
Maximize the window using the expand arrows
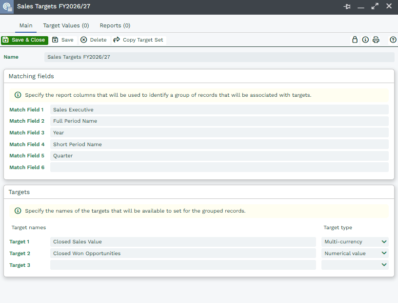coord(375,7)
